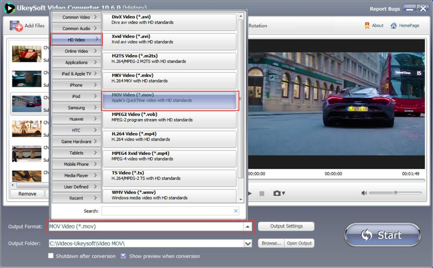Click the format list scroll up arrow
Screen dimensions: 433x268
point(241,16)
